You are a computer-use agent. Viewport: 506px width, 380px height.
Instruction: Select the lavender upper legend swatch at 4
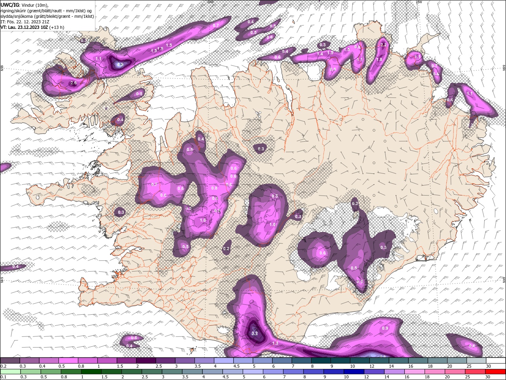pyautogui.click(x=224, y=361)
